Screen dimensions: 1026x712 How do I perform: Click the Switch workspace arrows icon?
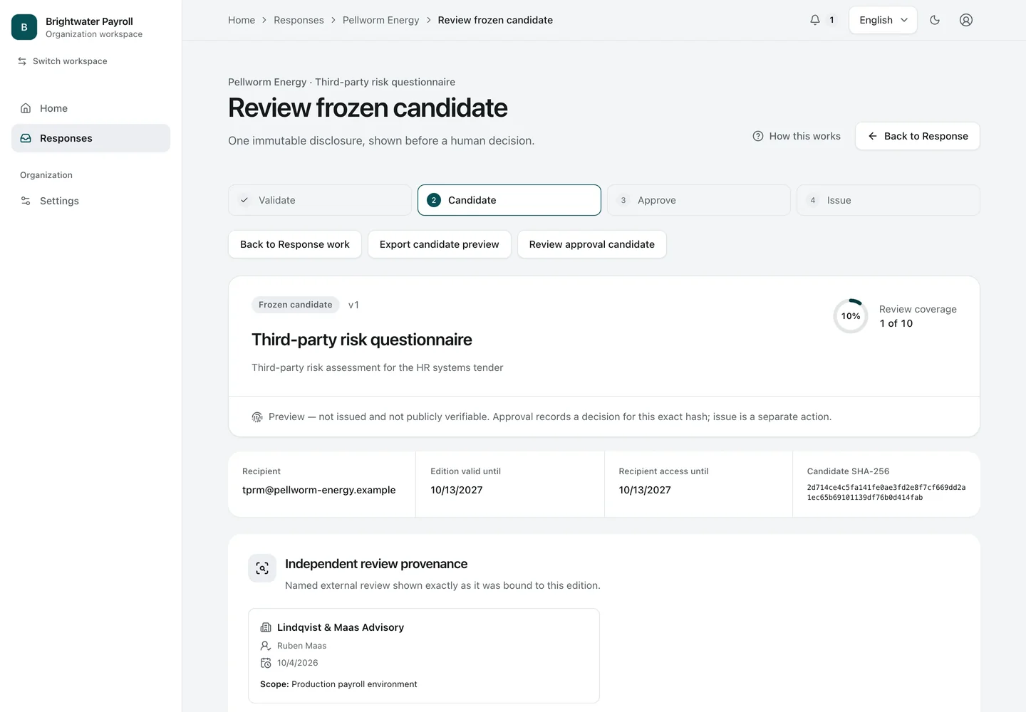click(22, 61)
